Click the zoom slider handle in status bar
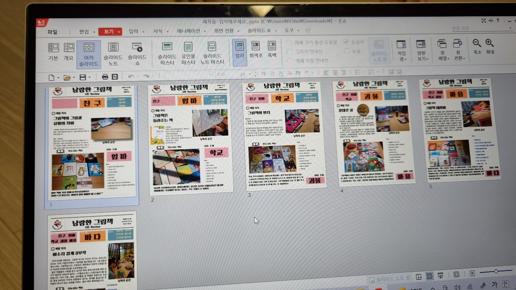 point(496,271)
